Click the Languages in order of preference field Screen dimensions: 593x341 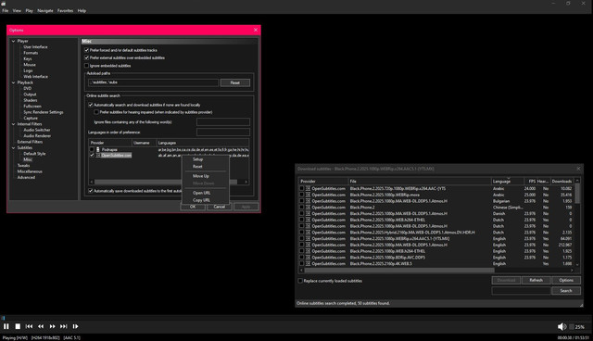point(223,132)
